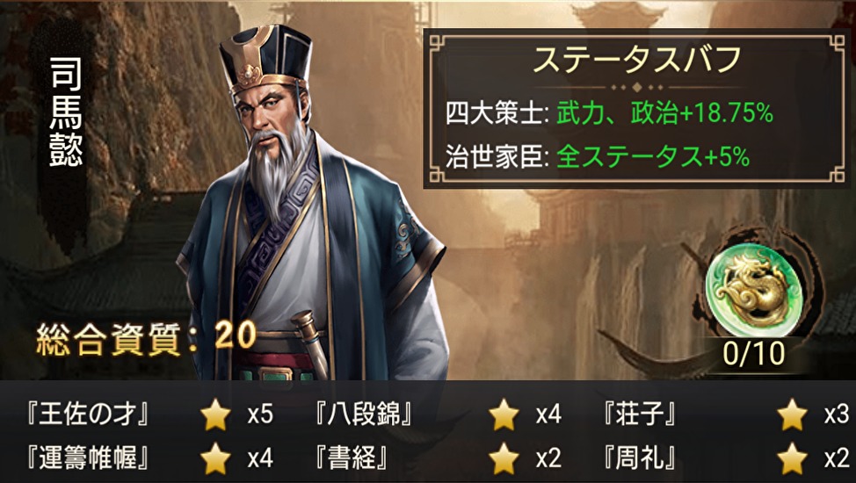
Task: Click the star icon beside 八段錦
Action: (x=504, y=415)
